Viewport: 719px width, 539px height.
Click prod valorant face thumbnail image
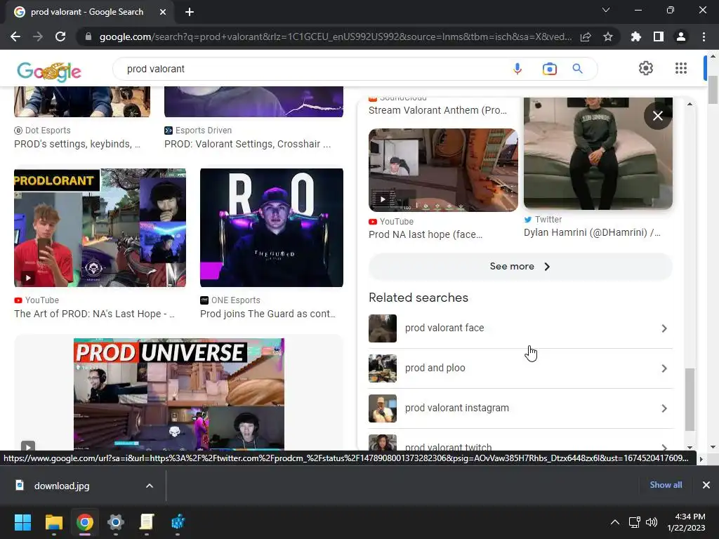tap(383, 328)
